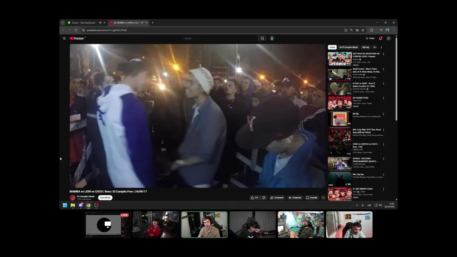This screenshot has height=257, width=457.
Task: Open the Windows Start menu
Action: (x=65, y=205)
